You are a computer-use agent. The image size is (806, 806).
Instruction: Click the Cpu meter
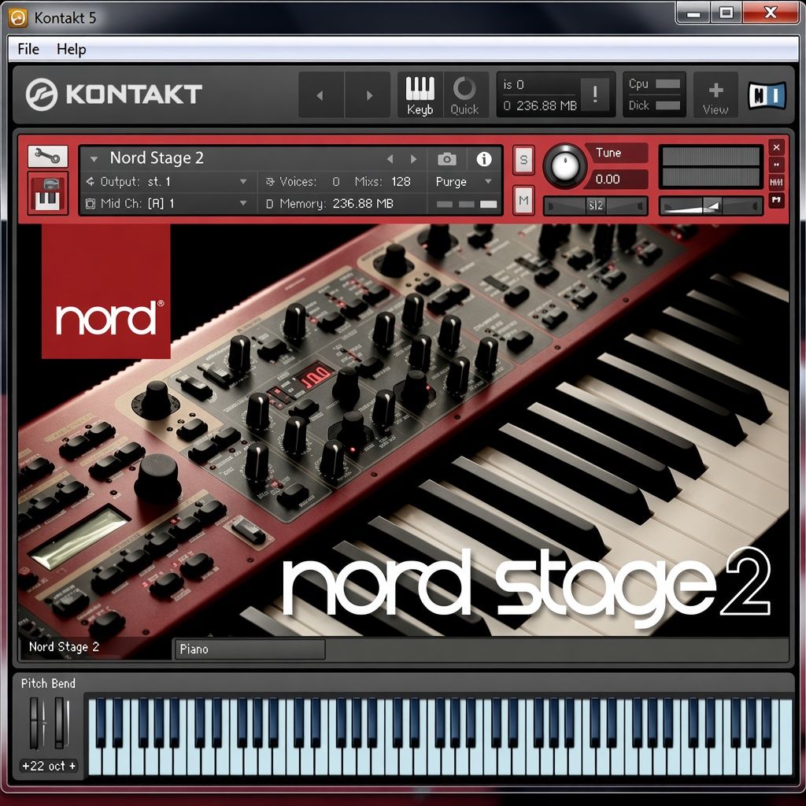(667, 83)
